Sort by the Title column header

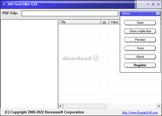[80, 22]
